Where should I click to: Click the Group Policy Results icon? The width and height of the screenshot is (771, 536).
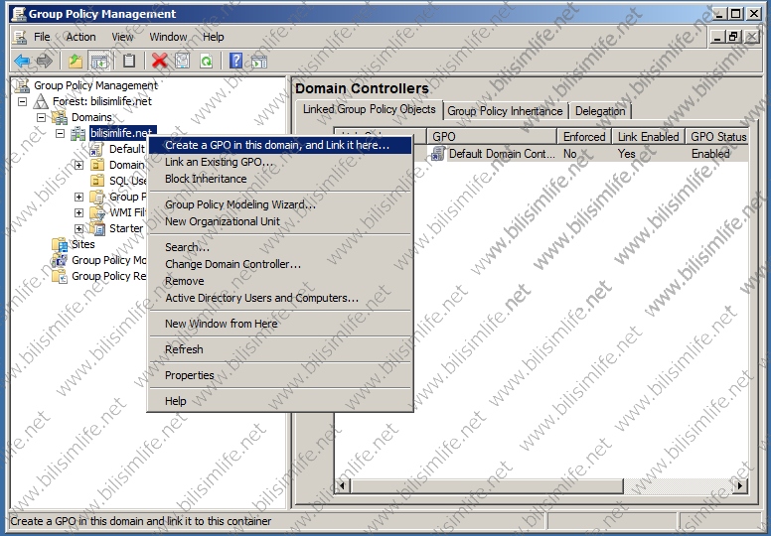point(60,276)
